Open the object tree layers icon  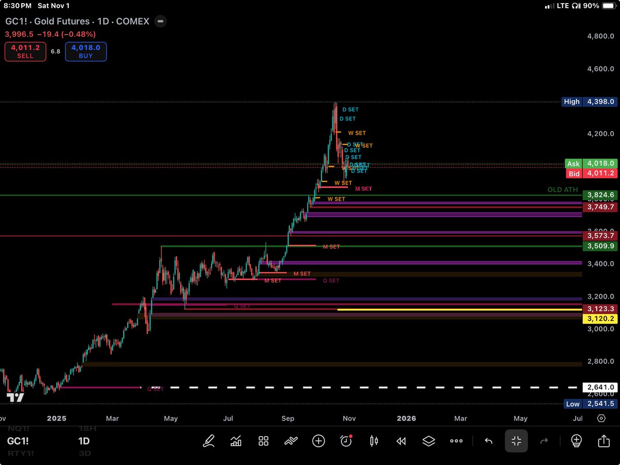click(x=428, y=441)
